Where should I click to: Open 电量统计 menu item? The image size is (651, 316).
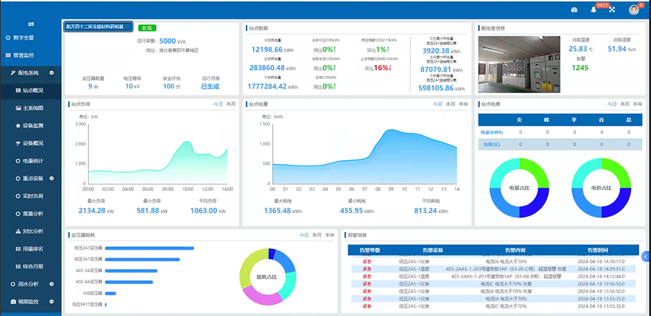click(33, 160)
